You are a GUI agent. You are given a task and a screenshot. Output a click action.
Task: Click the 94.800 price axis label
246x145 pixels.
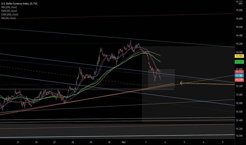pyautogui.click(x=239, y=19)
